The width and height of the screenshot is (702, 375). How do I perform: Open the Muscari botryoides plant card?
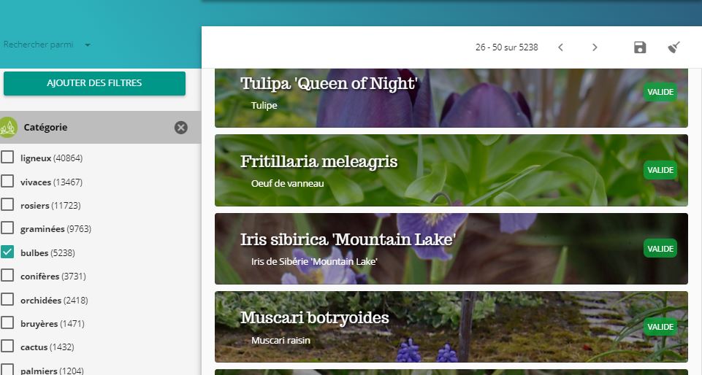pyautogui.click(x=451, y=327)
